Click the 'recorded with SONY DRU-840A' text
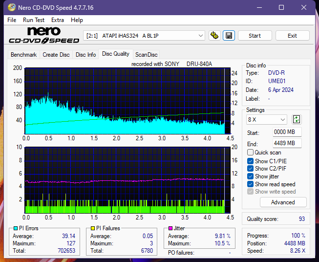This screenshot has width=319, height=262. point(171,64)
